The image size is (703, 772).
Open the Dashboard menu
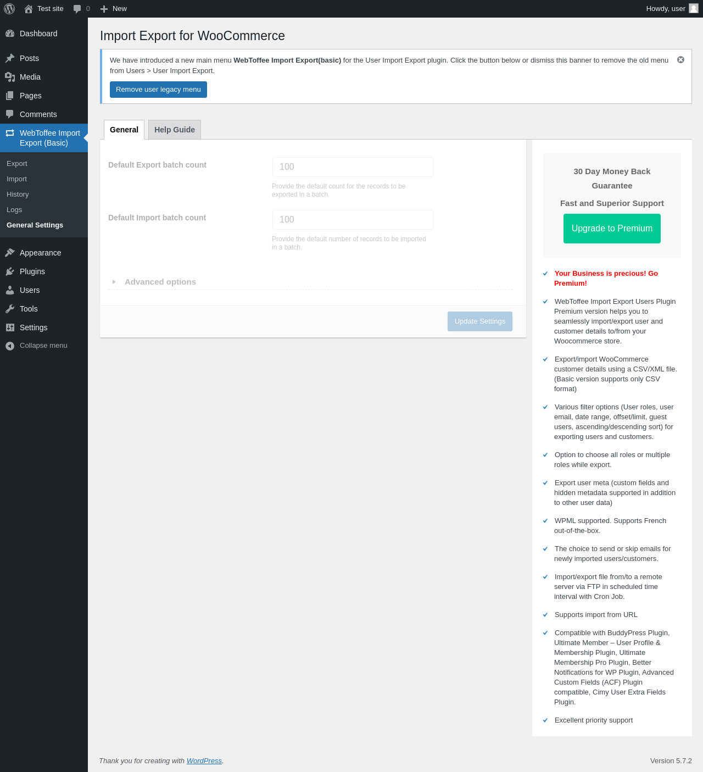[38, 34]
